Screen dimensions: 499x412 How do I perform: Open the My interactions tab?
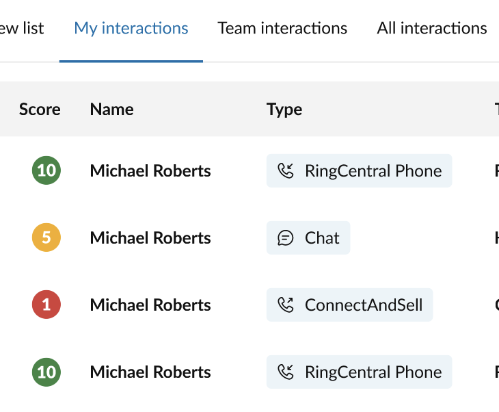[131, 28]
